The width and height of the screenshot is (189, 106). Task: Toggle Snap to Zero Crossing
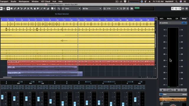point(59,9)
